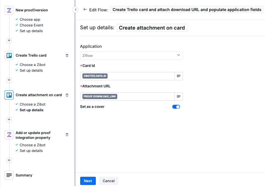Open Set up details under Create Trello card
The width and height of the screenshot is (265, 187).
pos(31,71)
